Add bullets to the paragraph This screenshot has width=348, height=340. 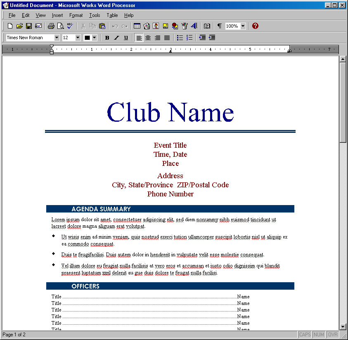[x=180, y=38]
